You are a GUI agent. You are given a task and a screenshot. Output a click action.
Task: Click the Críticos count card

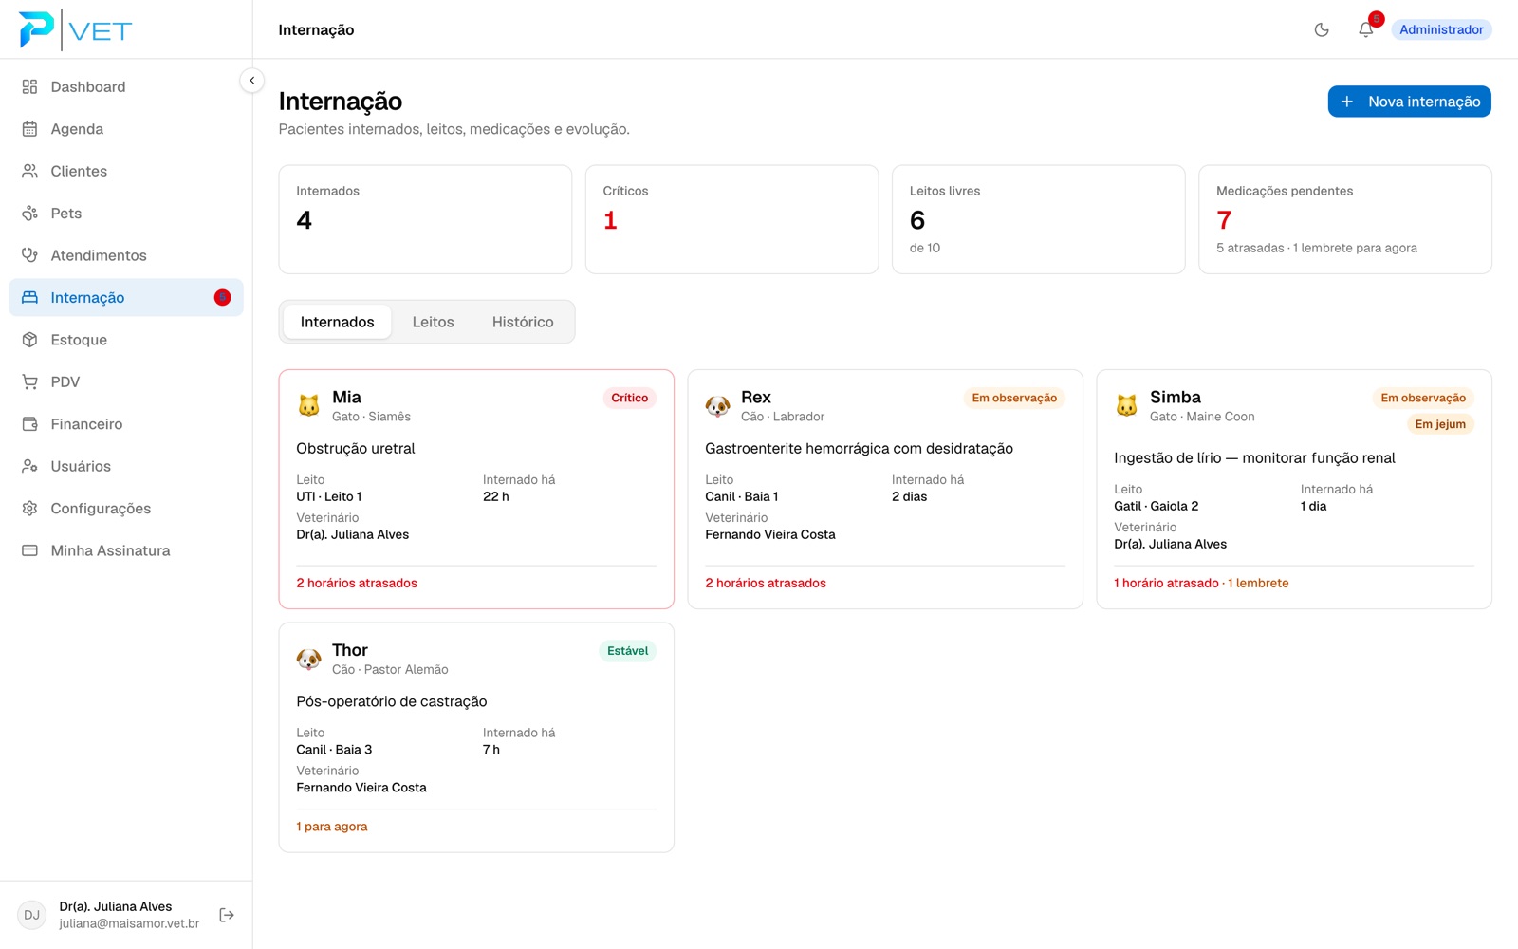(731, 219)
